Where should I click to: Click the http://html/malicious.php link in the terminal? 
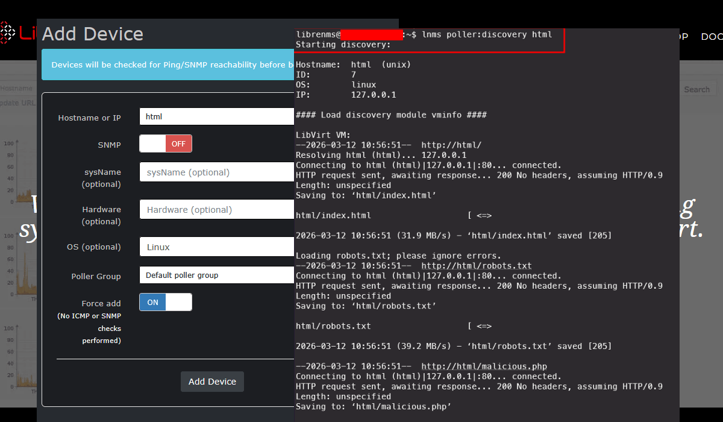pyautogui.click(x=484, y=366)
